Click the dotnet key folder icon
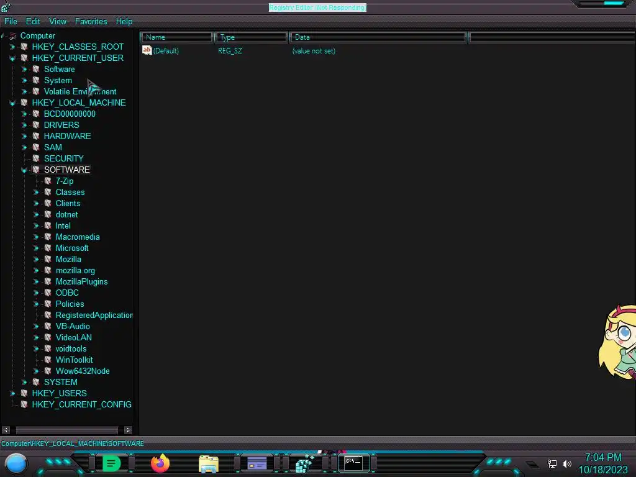Image resolution: width=636 pixels, height=477 pixels. pyautogui.click(x=48, y=214)
